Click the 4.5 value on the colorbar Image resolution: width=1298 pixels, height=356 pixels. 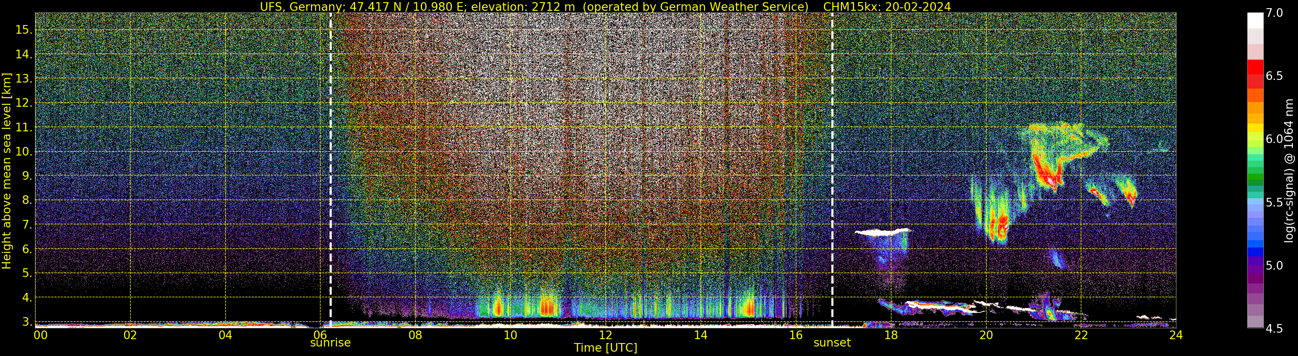(x=1275, y=328)
